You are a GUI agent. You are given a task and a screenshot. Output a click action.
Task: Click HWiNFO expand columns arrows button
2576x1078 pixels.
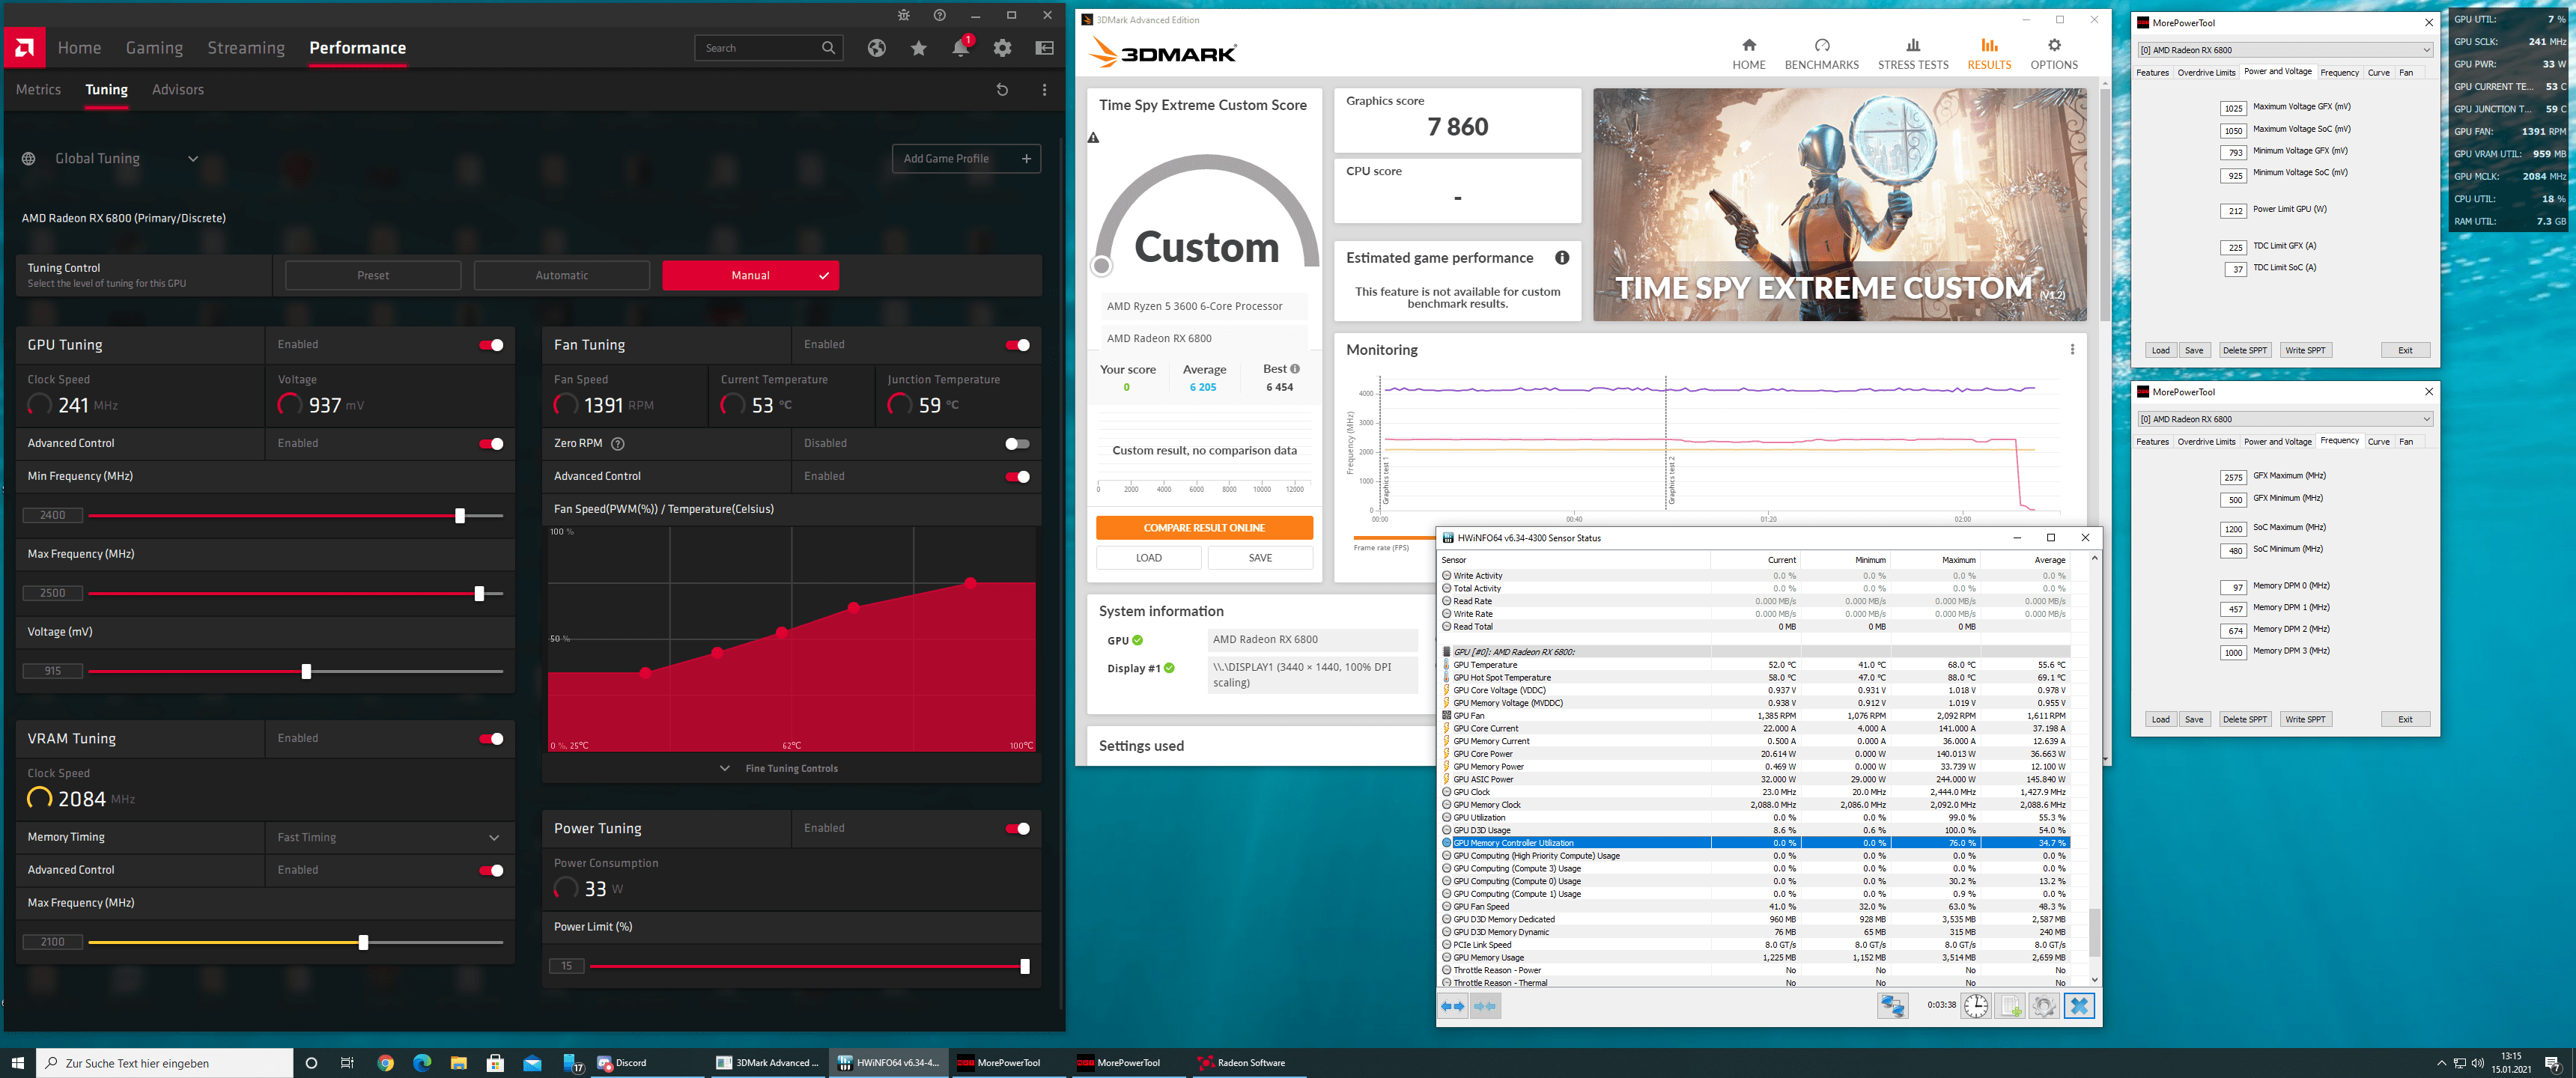(x=1452, y=1006)
